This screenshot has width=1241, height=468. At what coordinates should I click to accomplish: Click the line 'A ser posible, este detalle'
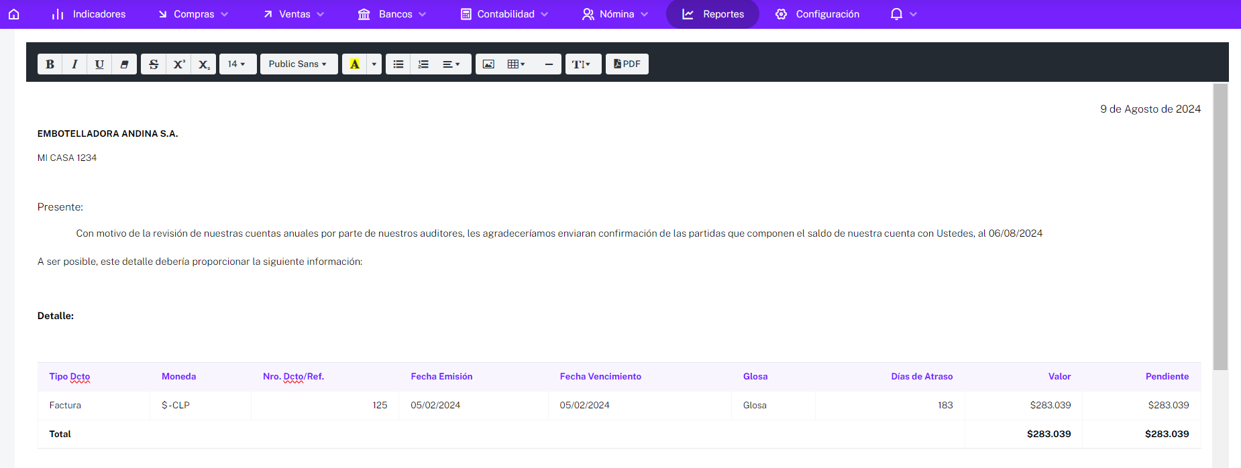click(200, 261)
